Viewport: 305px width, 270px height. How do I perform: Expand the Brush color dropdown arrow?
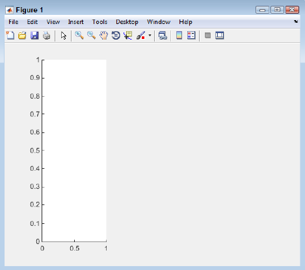click(x=150, y=35)
